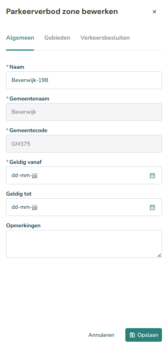
Task: Click the Opmerkingen label
Action: 23,225
